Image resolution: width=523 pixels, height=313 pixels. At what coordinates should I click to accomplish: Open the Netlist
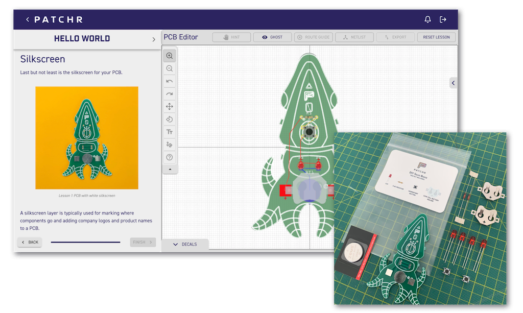coord(354,37)
